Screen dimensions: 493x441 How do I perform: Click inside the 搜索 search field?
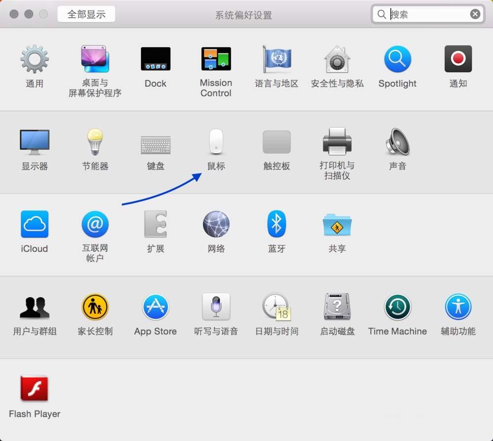coord(424,14)
